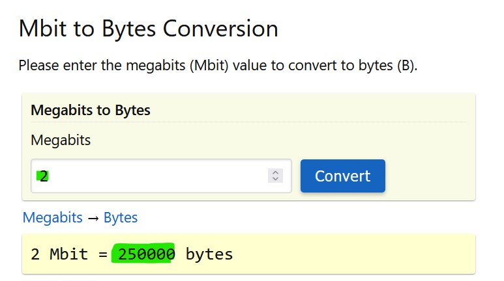Click the arrow between Megabits and Bytes
Image resolution: width=504 pixels, height=281 pixels.
pyautogui.click(x=93, y=218)
